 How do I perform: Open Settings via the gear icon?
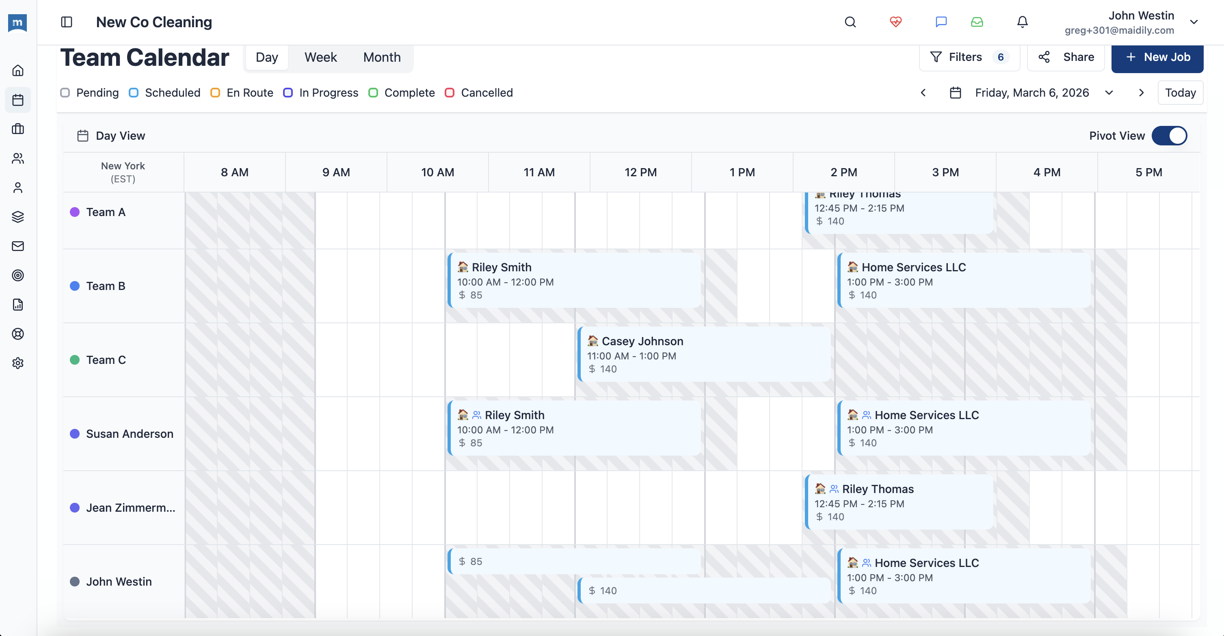[x=17, y=363]
